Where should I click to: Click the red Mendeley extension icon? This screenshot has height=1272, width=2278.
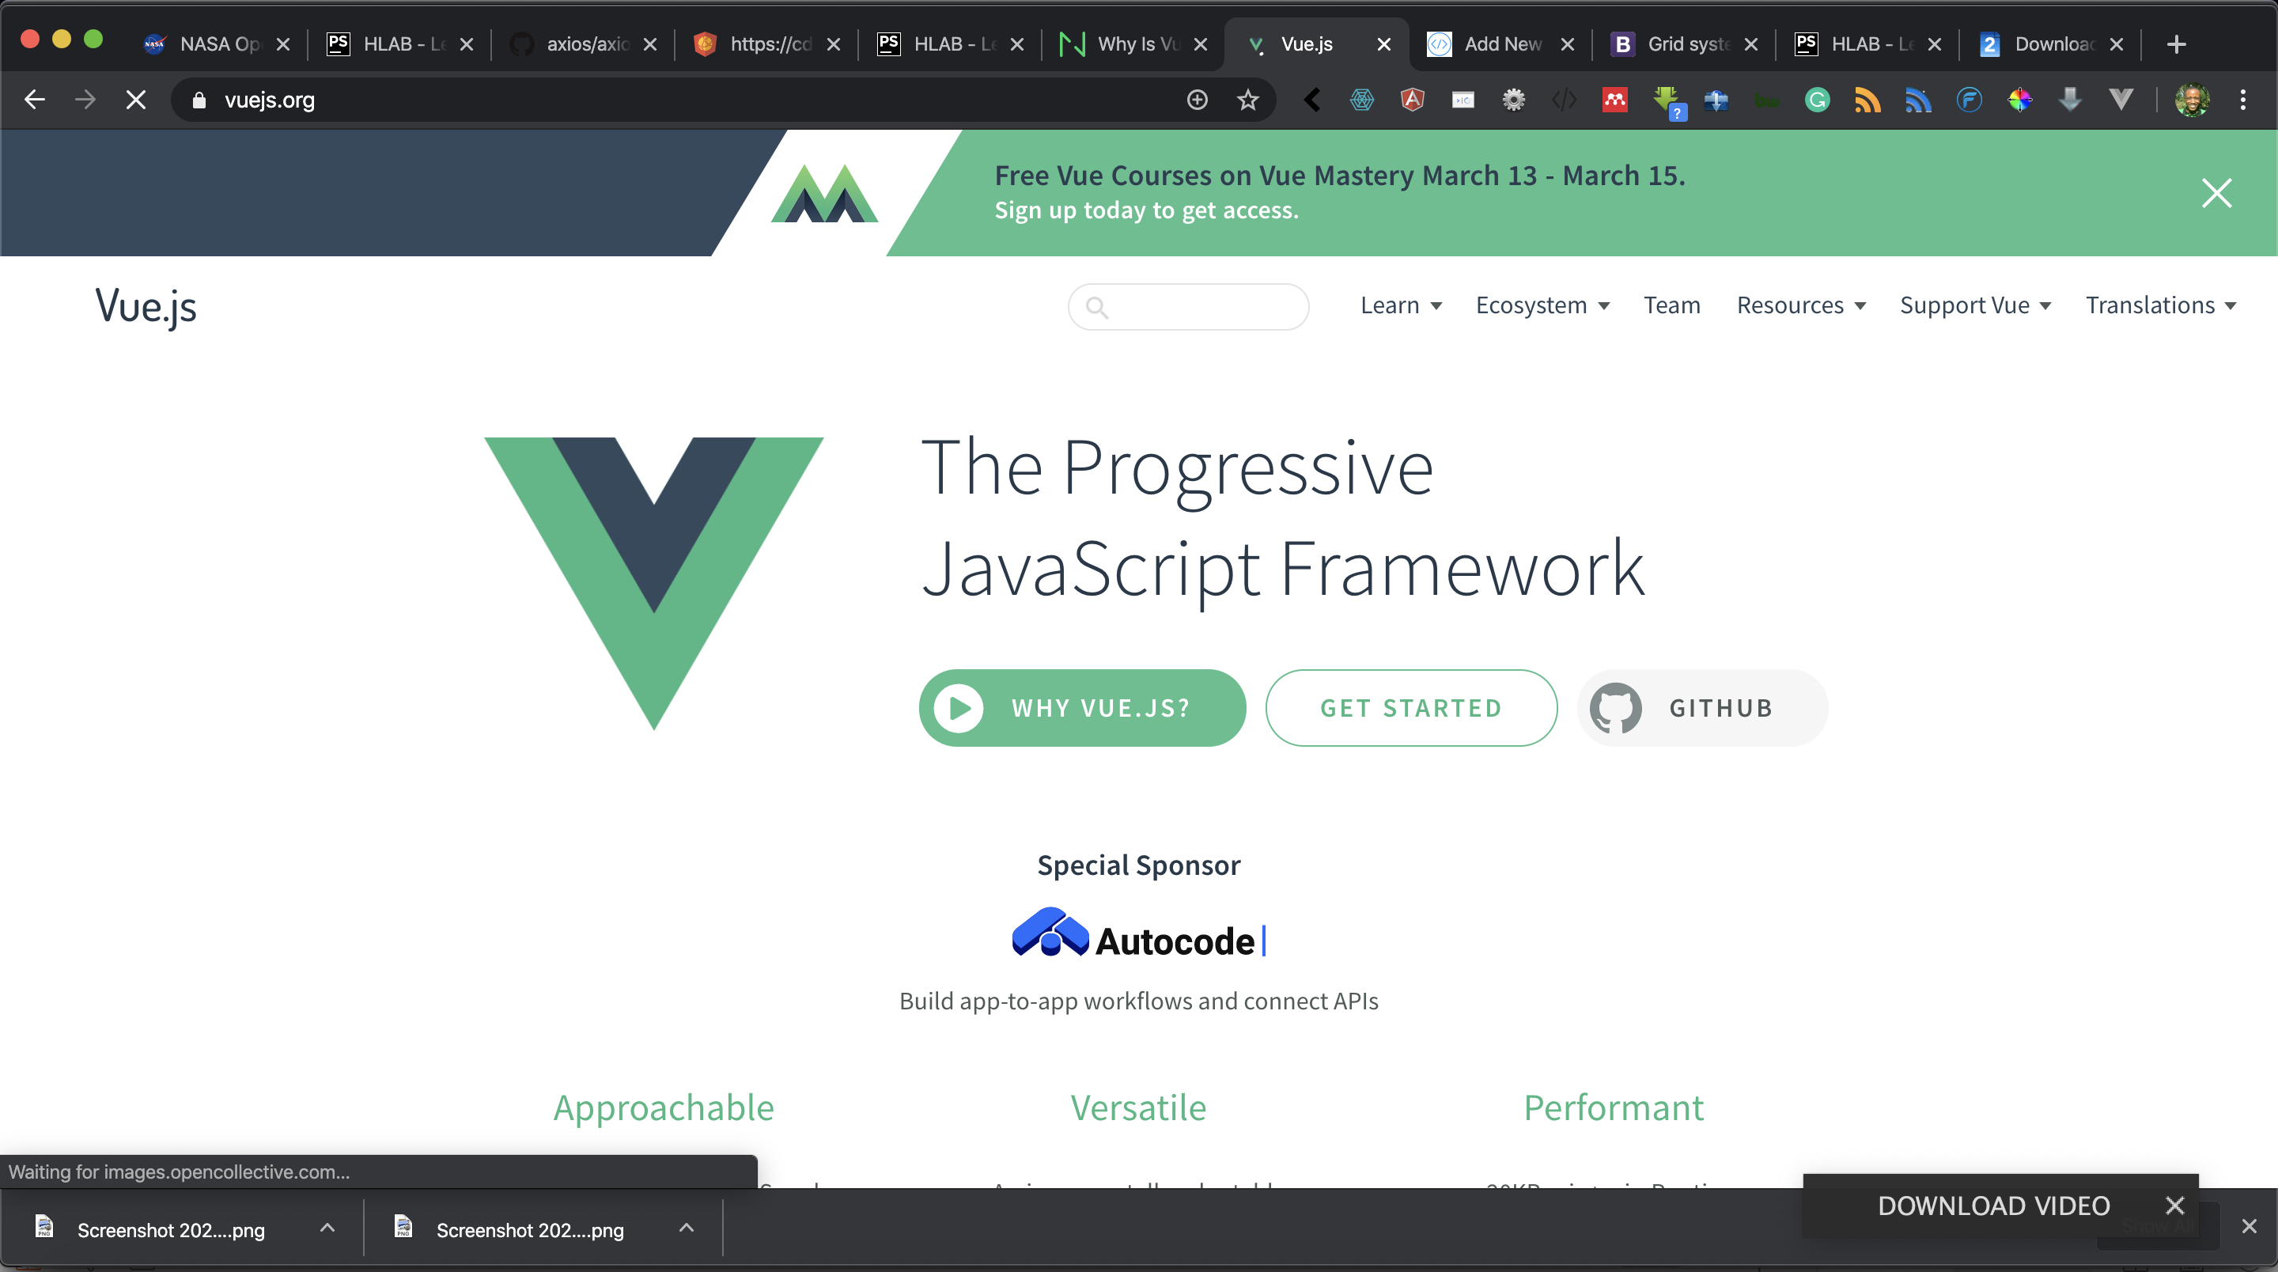tap(1614, 100)
